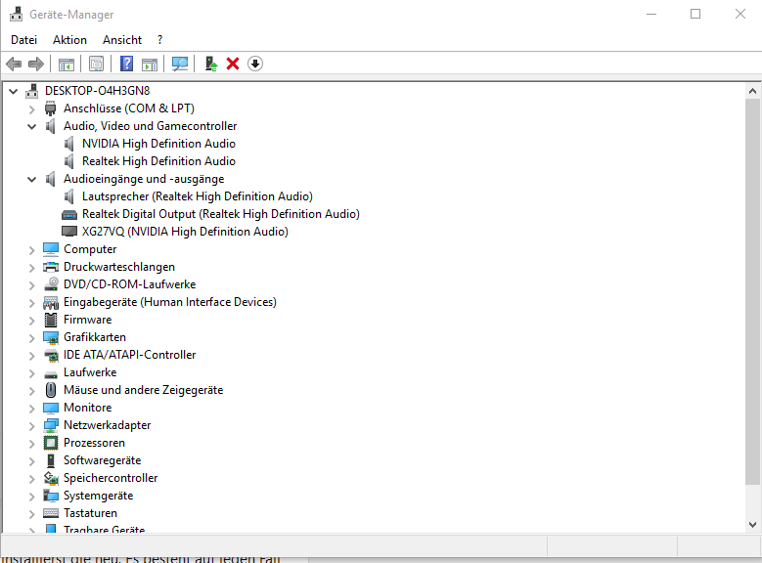762x563 pixels.
Task: Click the scrollbar up arrow
Action: tap(752, 91)
